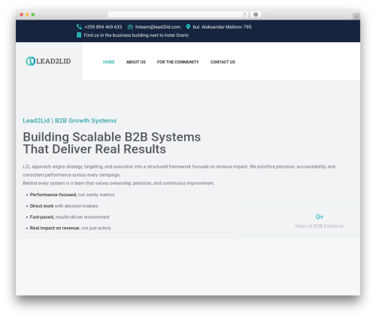Click the browser reload icon

click(x=244, y=14)
